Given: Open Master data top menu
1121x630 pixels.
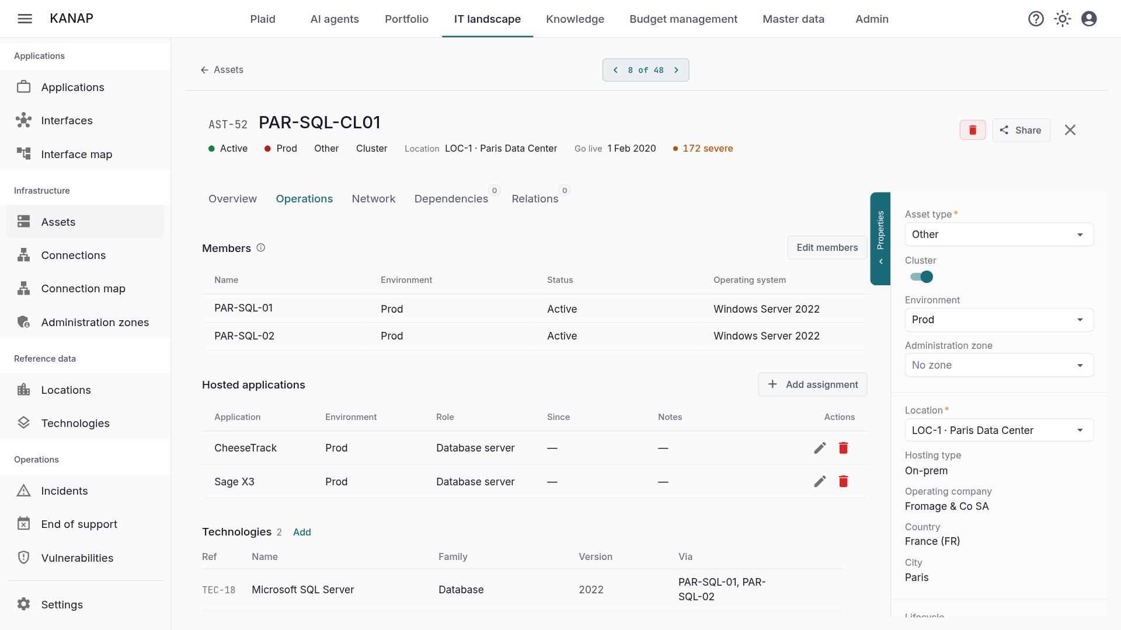Looking at the screenshot, I should pyautogui.click(x=793, y=19).
